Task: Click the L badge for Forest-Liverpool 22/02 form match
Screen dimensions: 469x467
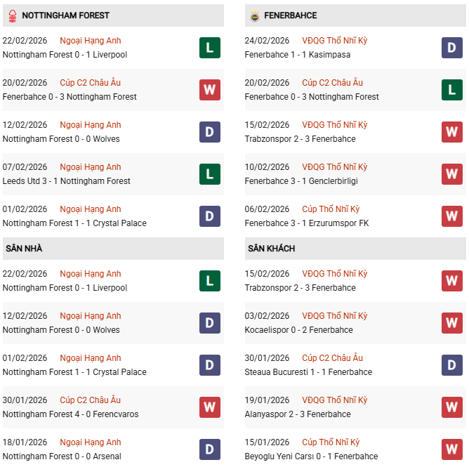Action: point(210,48)
